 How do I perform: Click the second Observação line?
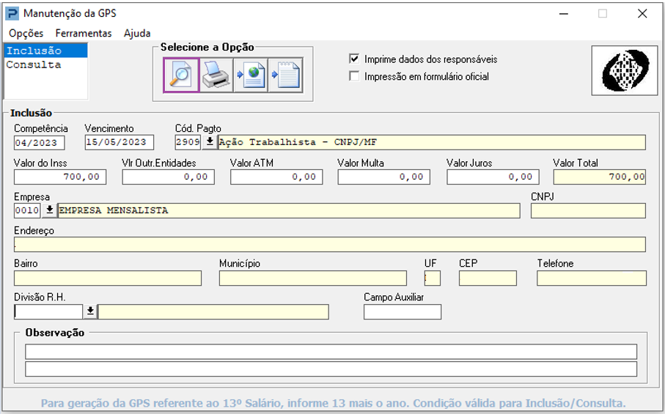[x=331, y=369]
